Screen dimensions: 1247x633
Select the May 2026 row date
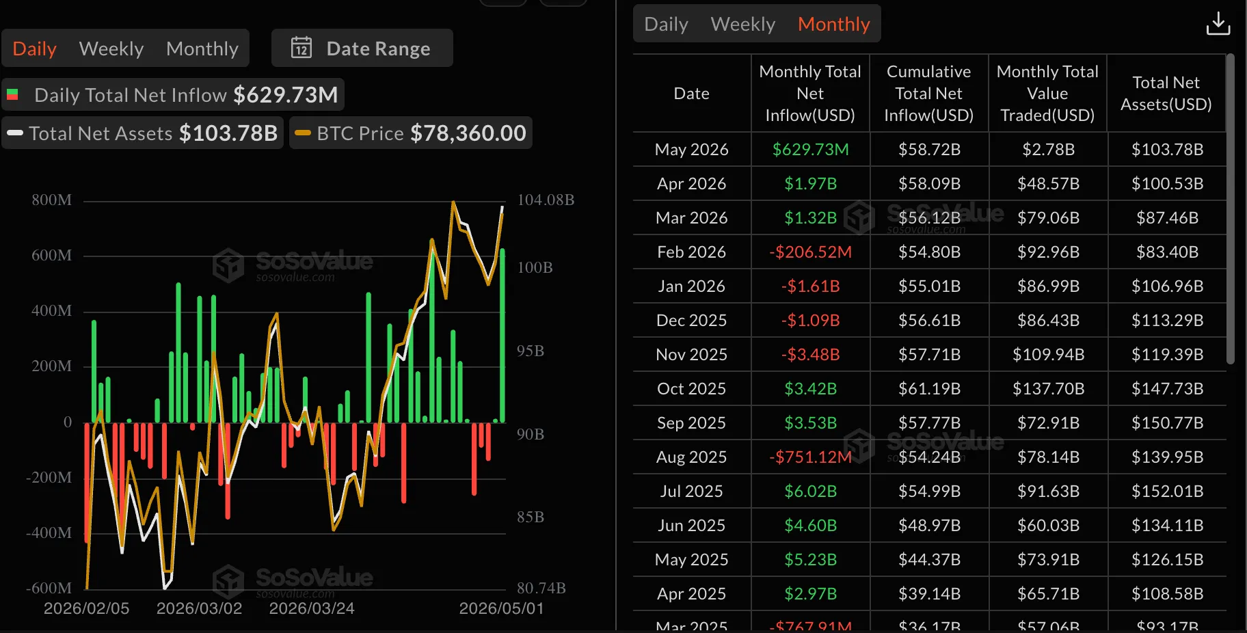691,149
